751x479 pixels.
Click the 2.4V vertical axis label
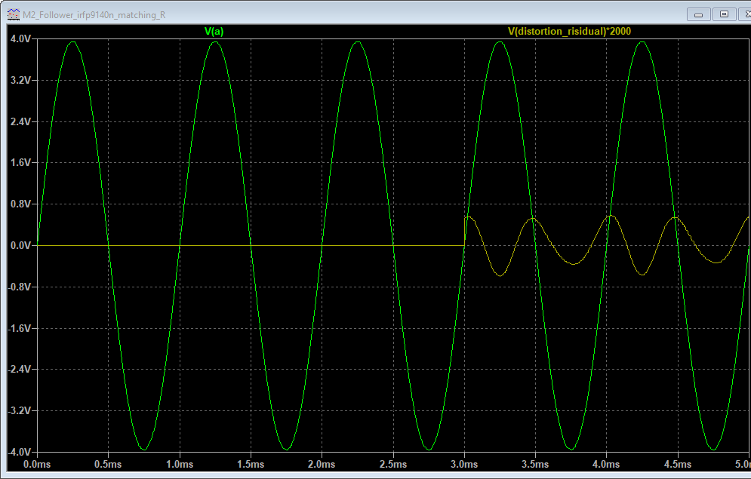[x=20, y=121]
